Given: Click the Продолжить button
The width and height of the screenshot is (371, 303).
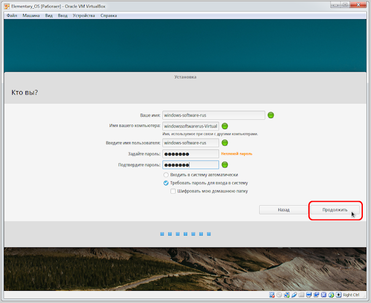Looking at the screenshot, I should 335,210.
